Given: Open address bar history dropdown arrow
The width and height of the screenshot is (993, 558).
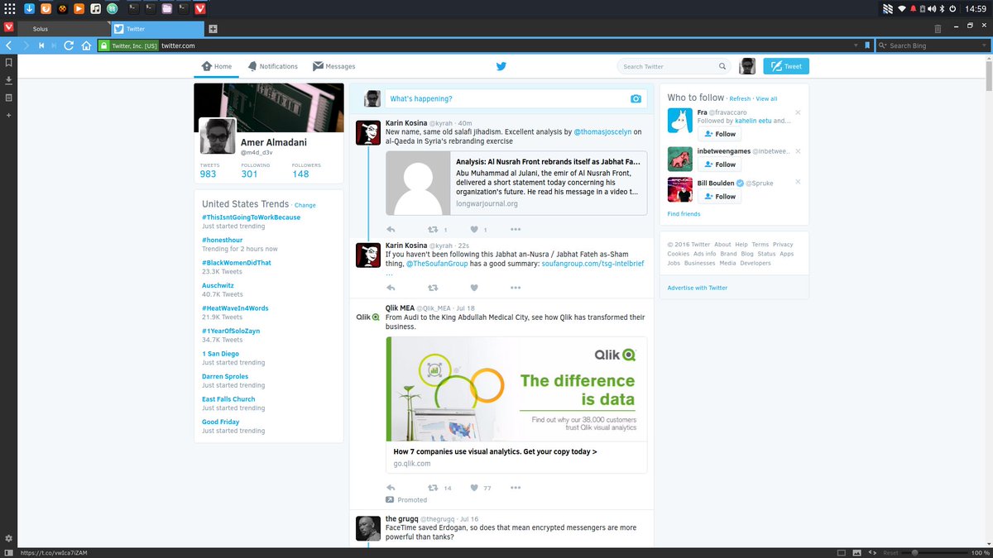Looking at the screenshot, I should [x=857, y=45].
